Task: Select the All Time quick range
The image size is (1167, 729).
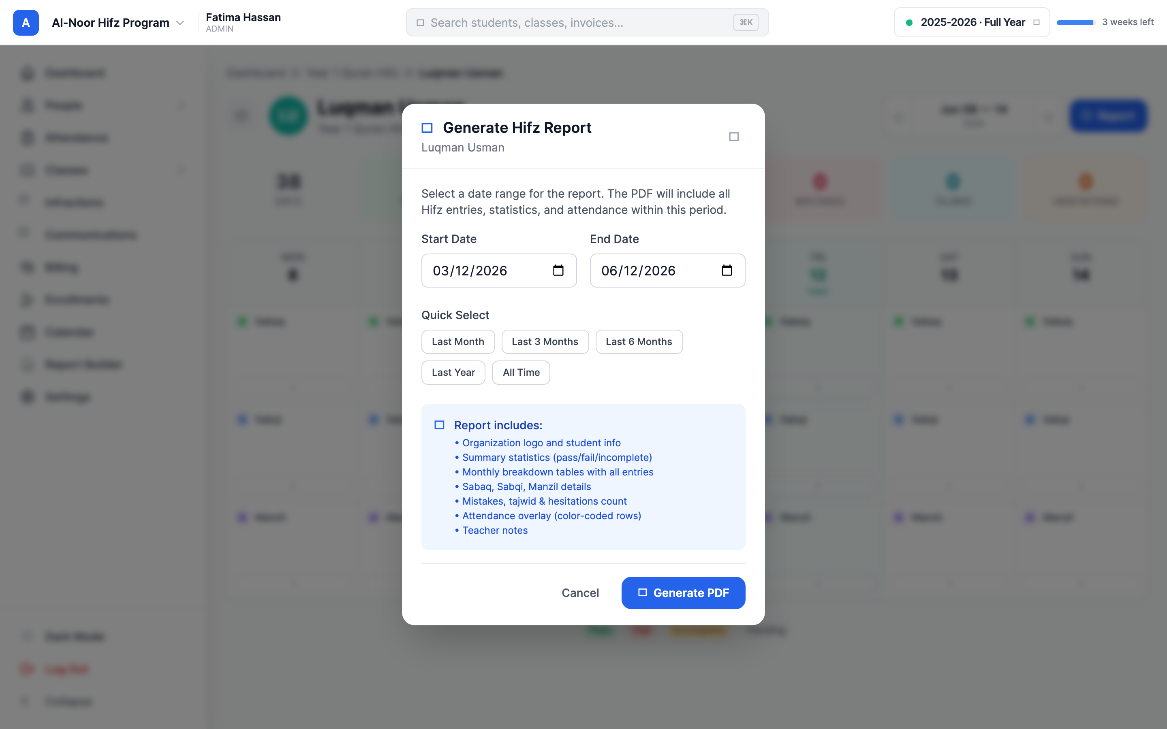Action: pyautogui.click(x=521, y=373)
